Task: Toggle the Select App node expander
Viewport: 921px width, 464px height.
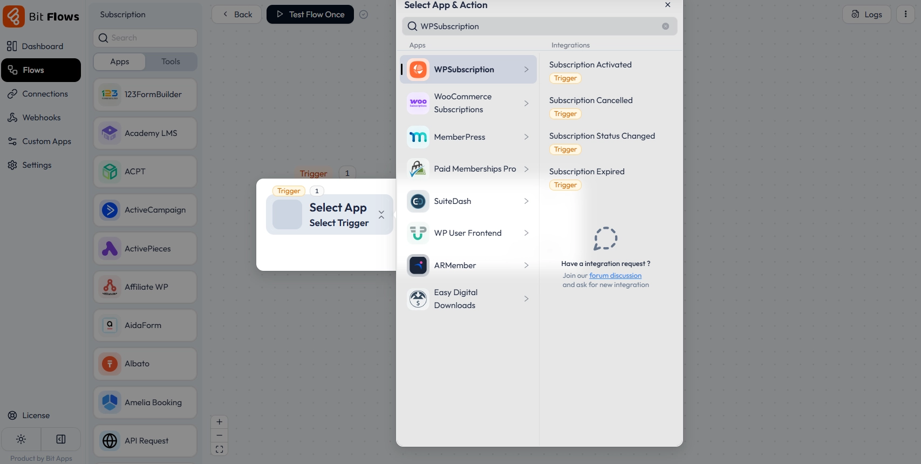Action: pyautogui.click(x=381, y=215)
